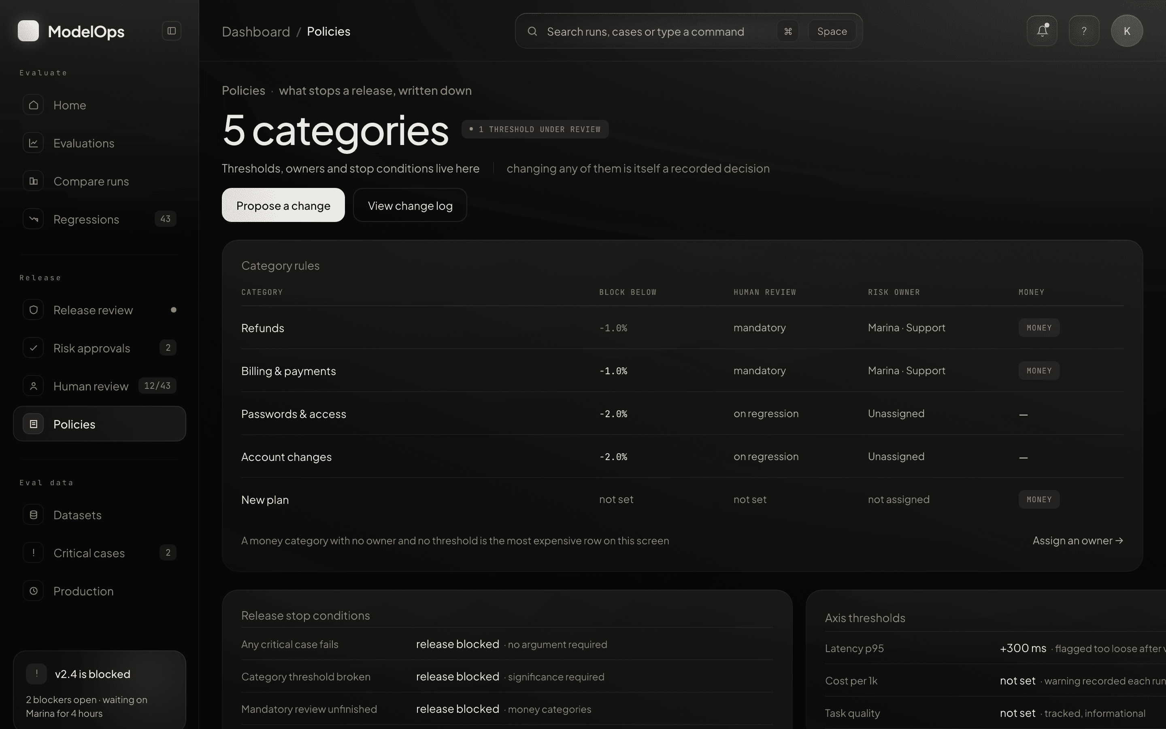Image resolution: width=1166 pixels, height=729 pixels.
Task: Click the 12/43 Human review count badge
Action: pos(157,386)
